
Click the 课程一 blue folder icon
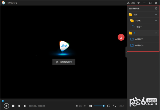click(x=133, y=27)
